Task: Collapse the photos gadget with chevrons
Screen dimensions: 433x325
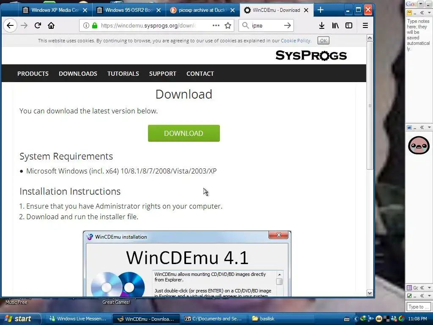Action: [x=422, y=127]
